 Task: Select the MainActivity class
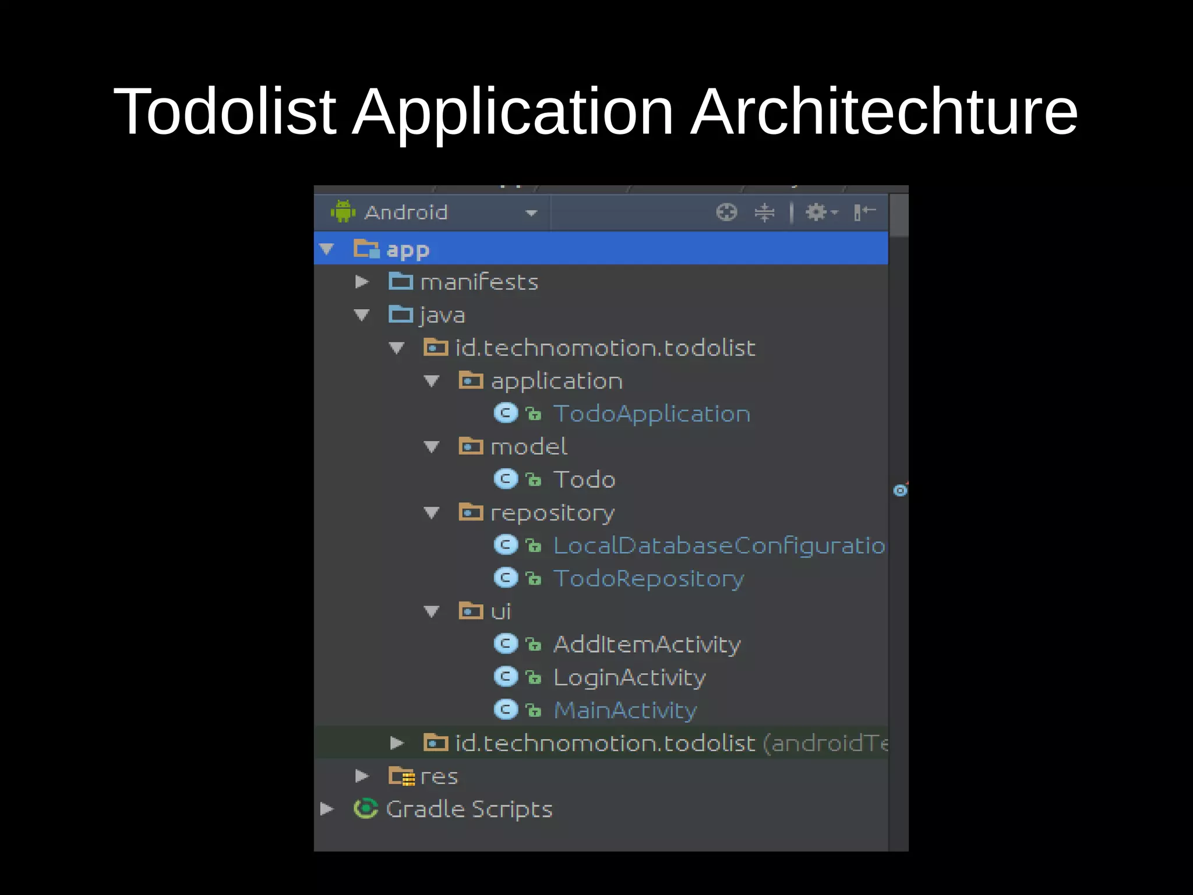[x=624, y=710]
